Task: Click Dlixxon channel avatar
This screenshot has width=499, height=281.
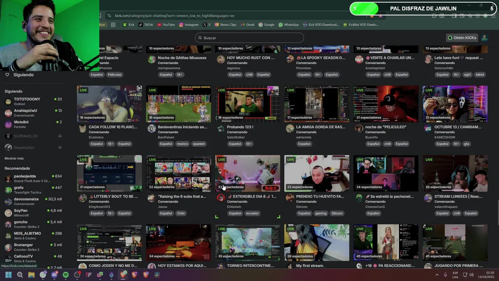Action: point(290,198)
